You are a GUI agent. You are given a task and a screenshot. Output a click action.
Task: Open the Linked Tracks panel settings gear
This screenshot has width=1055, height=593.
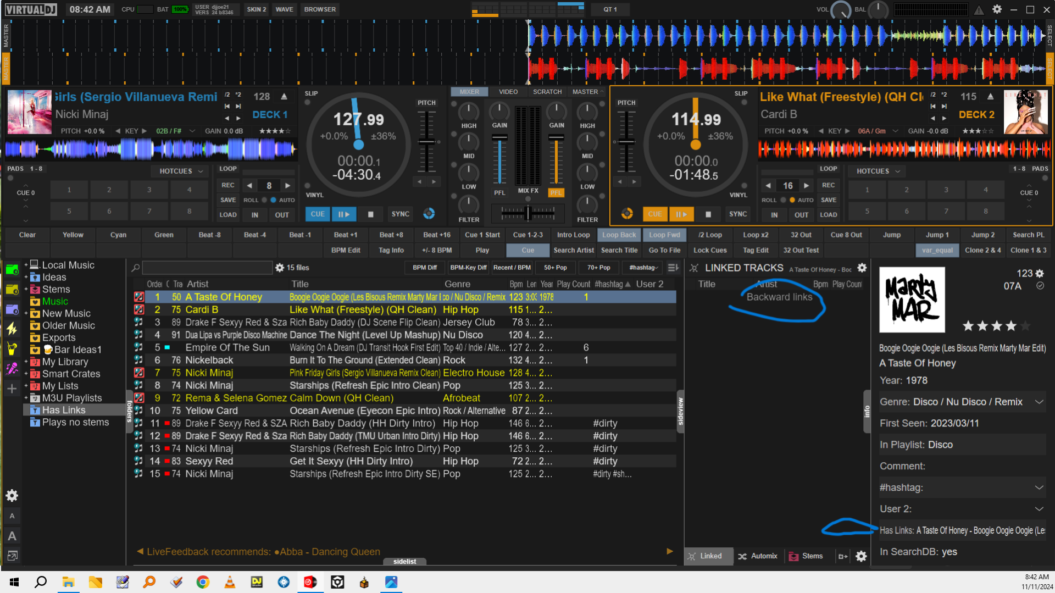click(862, 268)
